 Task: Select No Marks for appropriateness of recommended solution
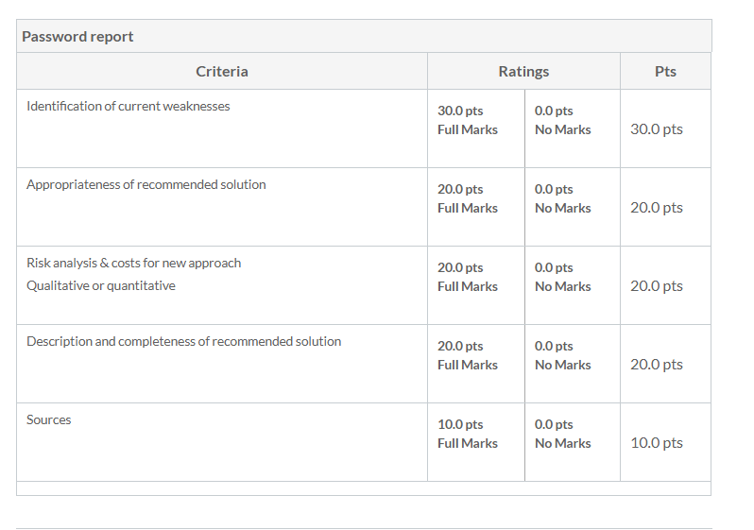point(573,207)
